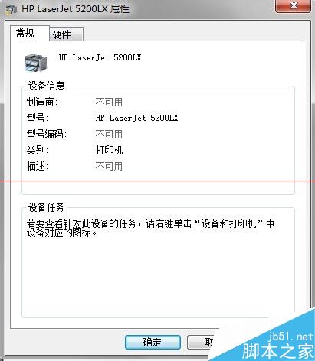
Task: Click the device task instruction text
Action: 150,228
